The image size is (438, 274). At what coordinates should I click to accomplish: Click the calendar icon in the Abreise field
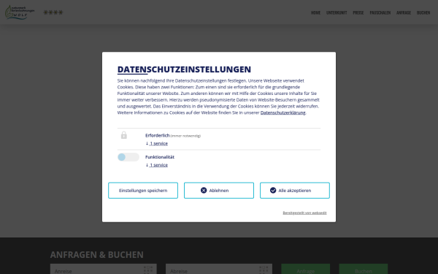click(264, 270)
